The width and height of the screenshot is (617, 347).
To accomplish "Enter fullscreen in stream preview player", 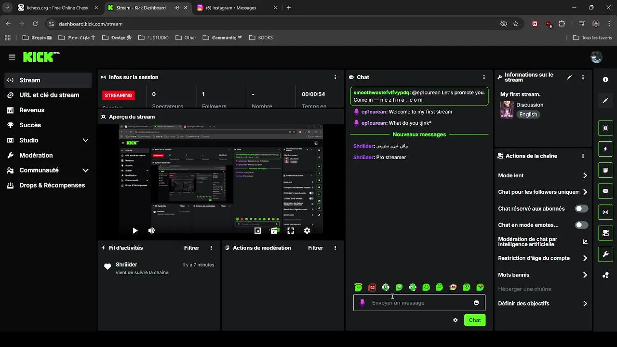I will [x=291, y=231].
